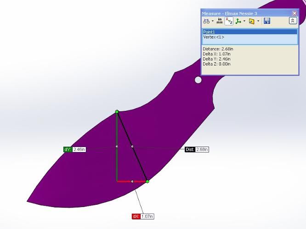
Task: Open the coordinate system dropdown arrow
Action: point(244,21)
